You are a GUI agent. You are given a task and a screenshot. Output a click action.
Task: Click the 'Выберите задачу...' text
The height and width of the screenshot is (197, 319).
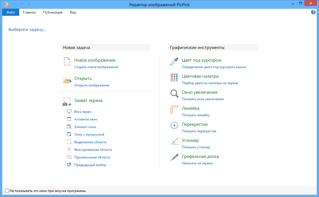tap(27, 30)
